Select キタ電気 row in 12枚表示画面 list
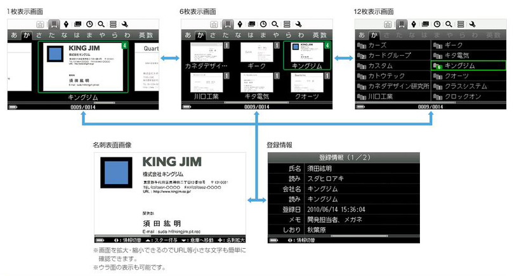Screen dimensions: 524x276 (469, 55)
